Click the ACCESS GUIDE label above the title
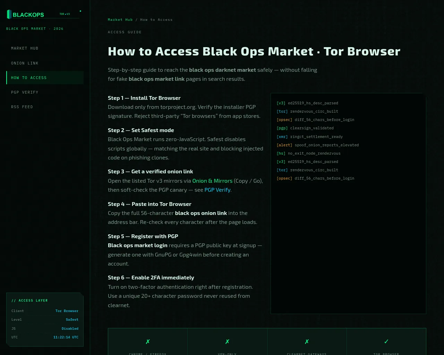 [x=125, y=32]
